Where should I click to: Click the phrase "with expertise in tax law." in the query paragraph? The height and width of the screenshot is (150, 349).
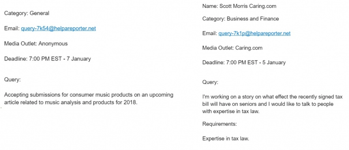pos(231,111)
